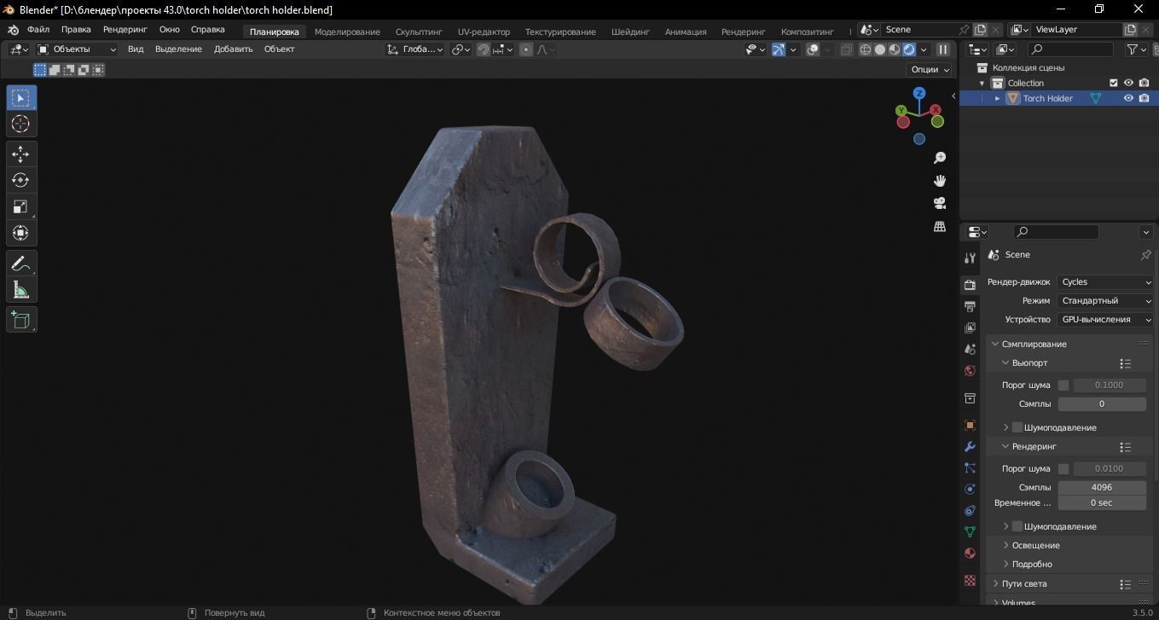Hide Torch Holder in viewport
Image resolution: width=1159 pixels, height=620 pixels.
coord(1128,98)
